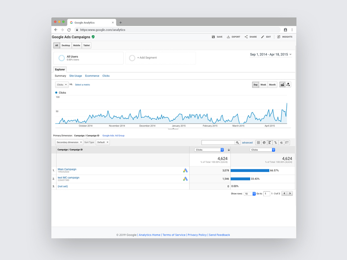
Task: Open the Sort Type Default dropdown
Action: [103, 143]
